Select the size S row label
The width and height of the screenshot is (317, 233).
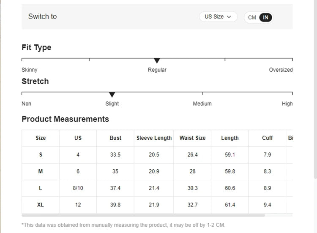click(41, 155)
